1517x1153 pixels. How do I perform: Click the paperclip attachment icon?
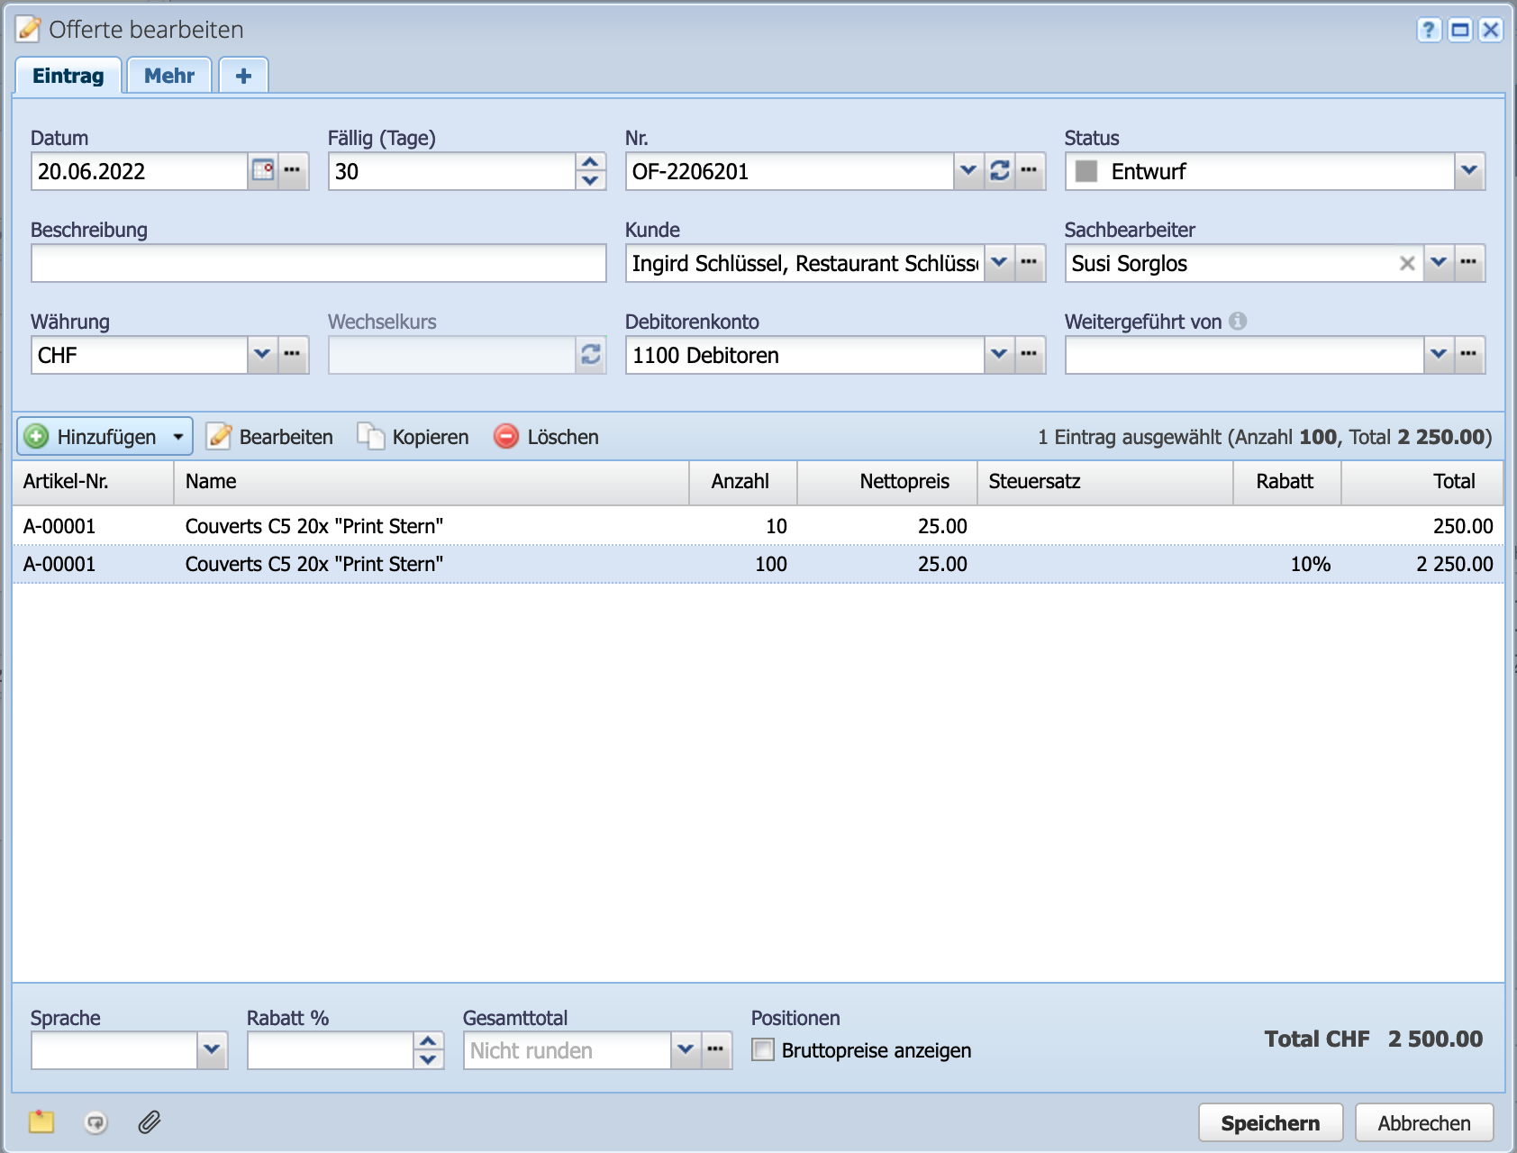[x=150, y=1121]
